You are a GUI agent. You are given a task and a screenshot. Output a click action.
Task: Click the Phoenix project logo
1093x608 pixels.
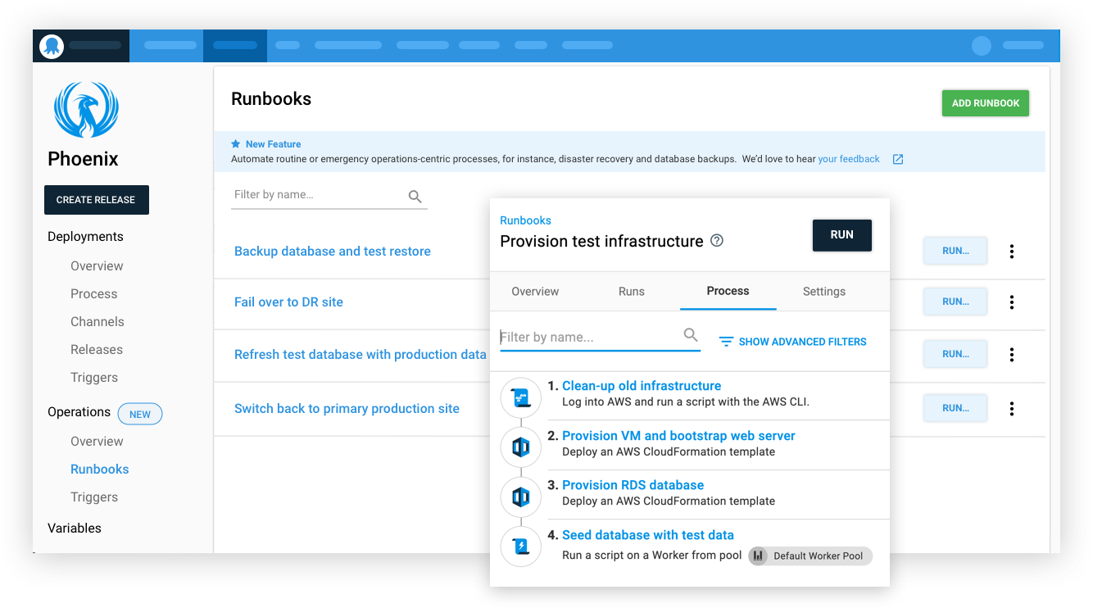pos(86,110)
